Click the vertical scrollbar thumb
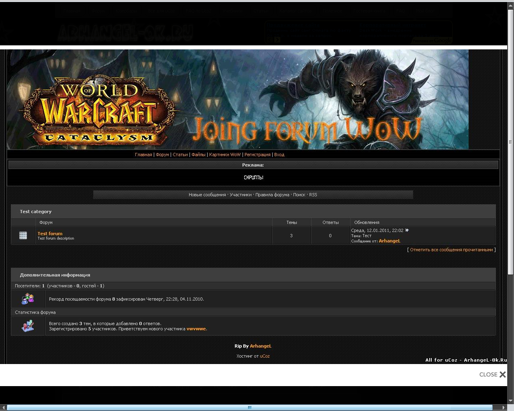 click(x=510, y=142)
